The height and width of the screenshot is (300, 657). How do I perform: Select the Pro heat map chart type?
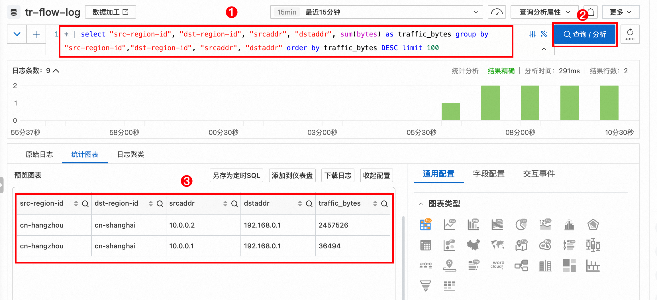click(545, 245)
